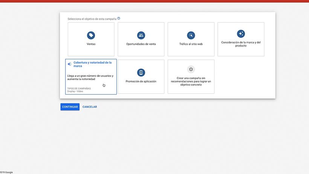This screenshot has height=174, width=309.
Task: Click the 'Oportunidades de venta' label
Action: coord(141,44)
